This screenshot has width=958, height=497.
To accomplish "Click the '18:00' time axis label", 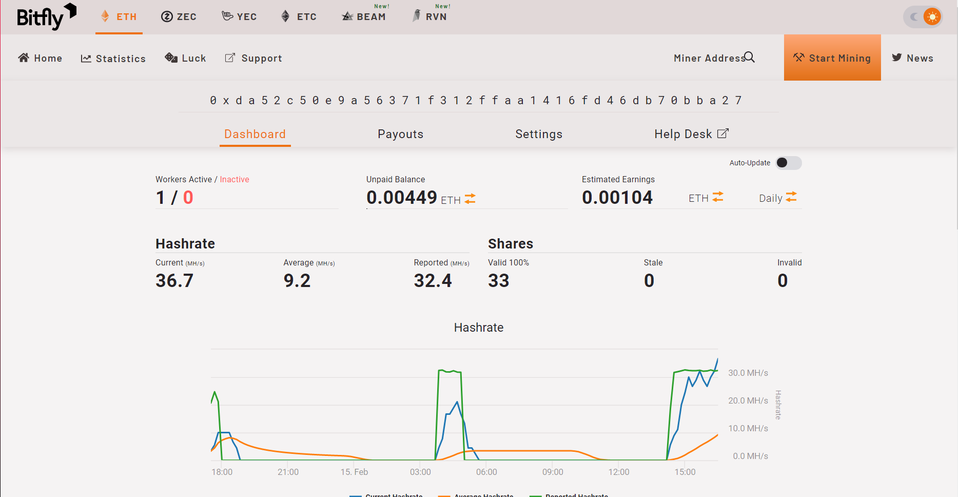I will pos(222,472).
